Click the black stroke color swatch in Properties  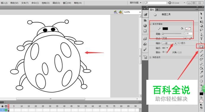click(165, 29)
